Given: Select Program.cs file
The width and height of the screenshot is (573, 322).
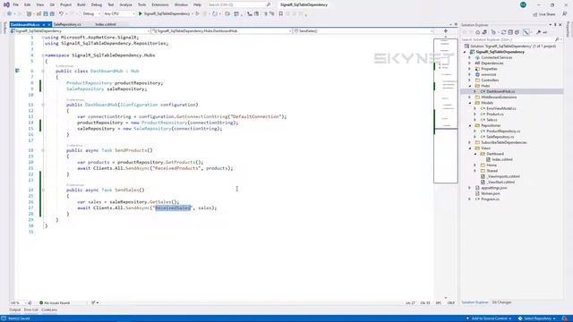Looking at the screenshot, I should tap(490, 199).
